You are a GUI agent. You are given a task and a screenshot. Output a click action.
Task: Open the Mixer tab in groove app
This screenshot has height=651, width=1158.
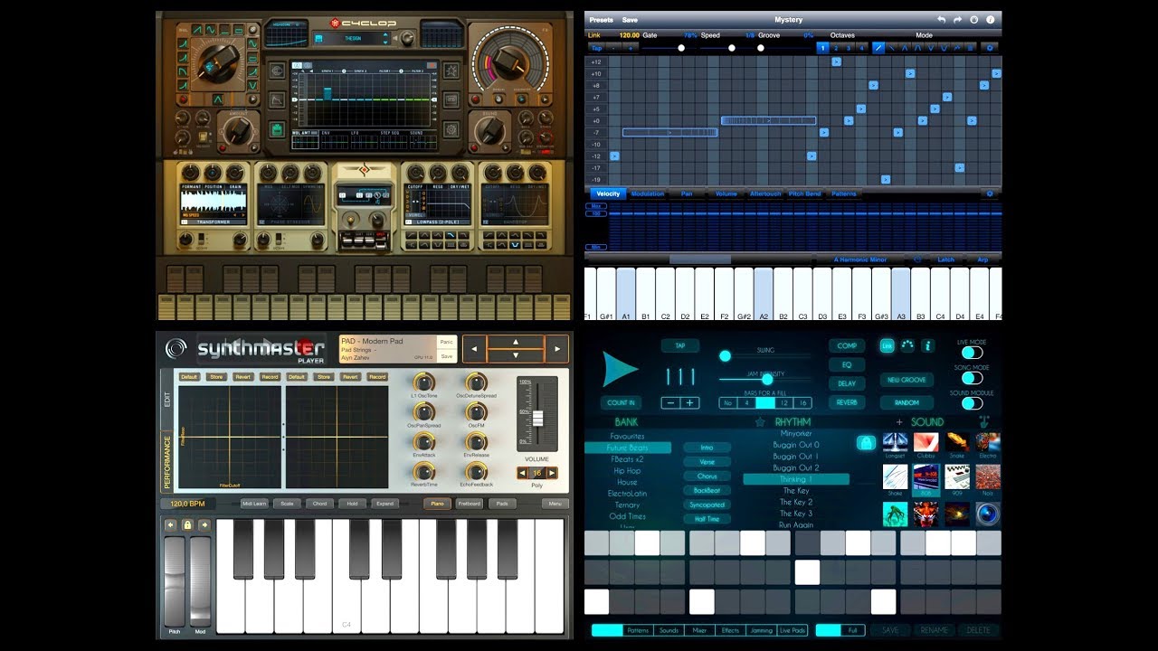(x=700, y=630)
